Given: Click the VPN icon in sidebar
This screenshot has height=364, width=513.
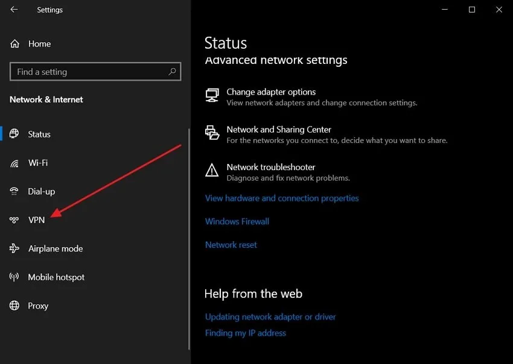Looking at the screenshot, I should point(14,221).
